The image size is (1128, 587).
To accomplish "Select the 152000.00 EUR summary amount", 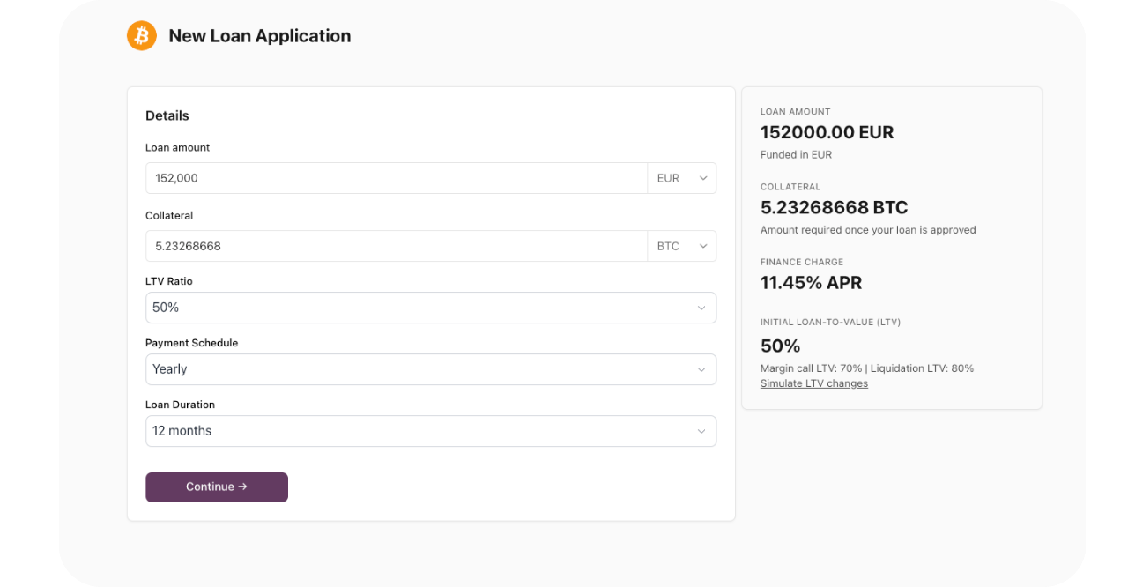I will tap(827, 132).
